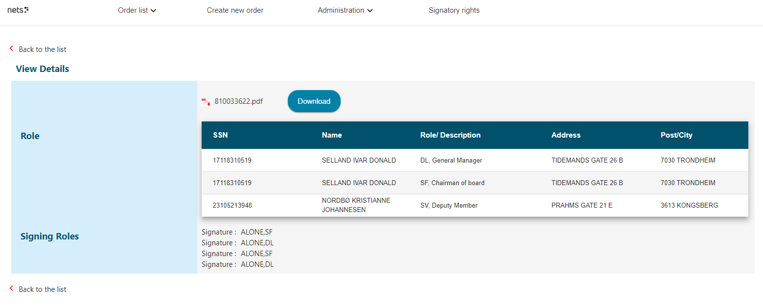
Task: Open the Order list menu
Action: 133,10
